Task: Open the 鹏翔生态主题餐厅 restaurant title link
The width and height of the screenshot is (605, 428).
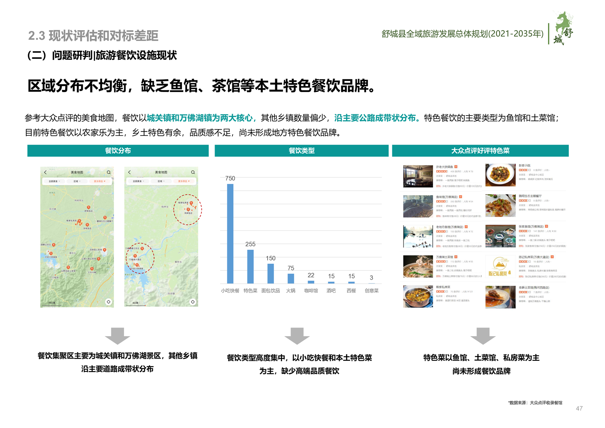Action: tap(530, 196)
